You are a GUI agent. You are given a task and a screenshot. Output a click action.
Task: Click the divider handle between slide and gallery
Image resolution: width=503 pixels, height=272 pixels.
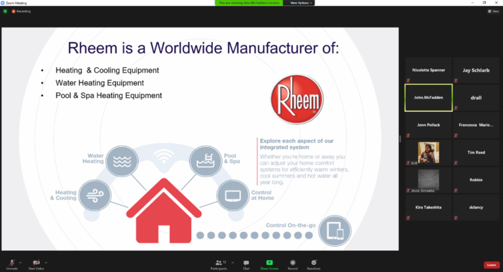tap(400, 139)
